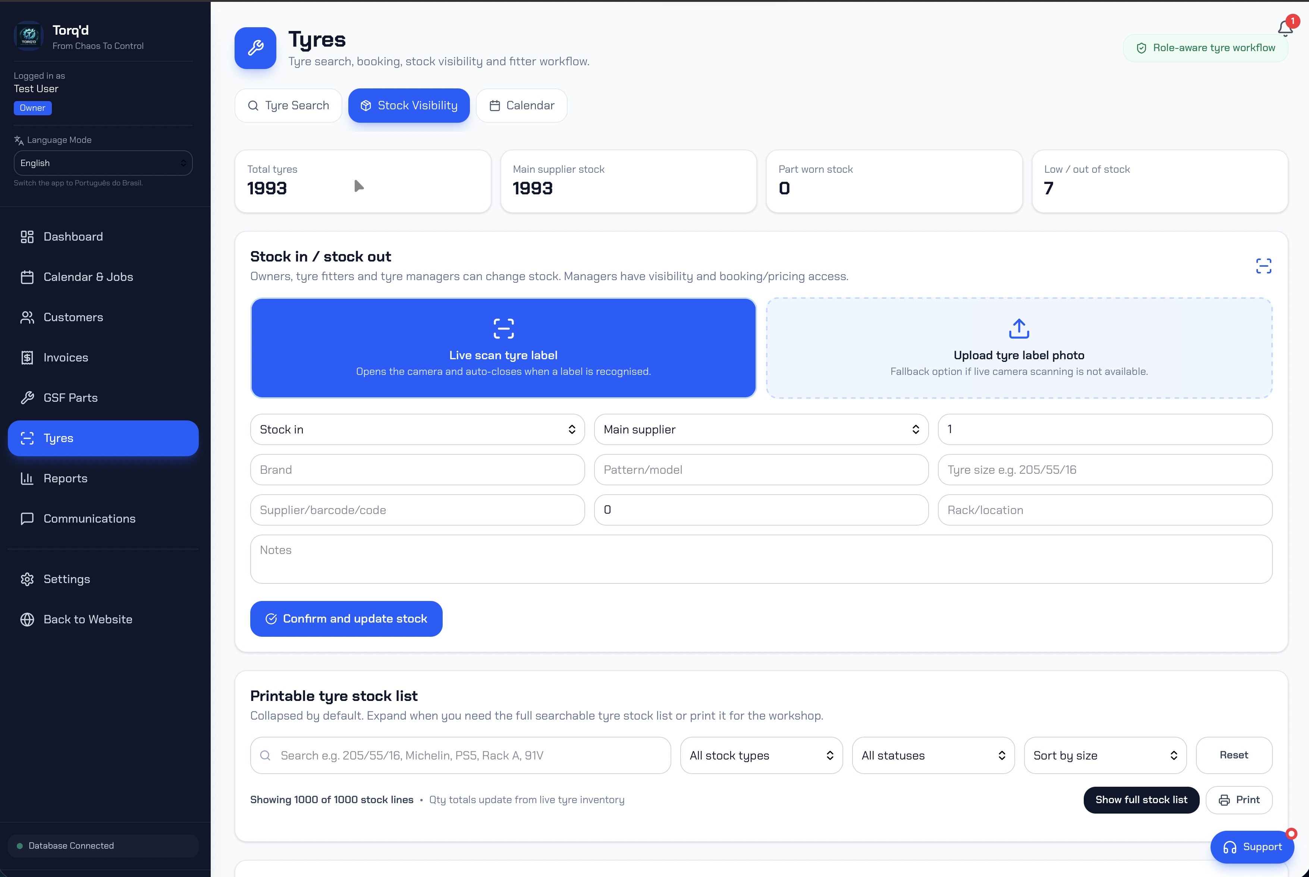Click Live scan tyre label panel
Viewport: 1309px width, 877px height.
coord(504,348)
